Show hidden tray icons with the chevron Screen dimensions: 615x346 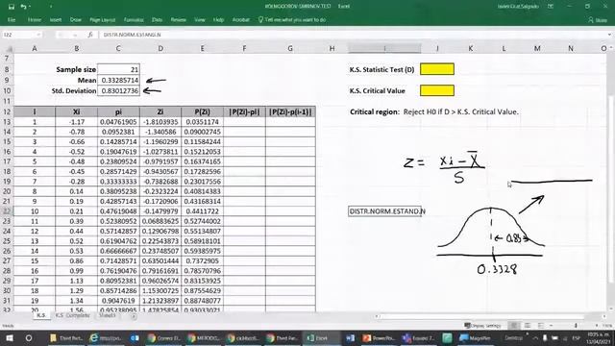click(x=535, y=337)
